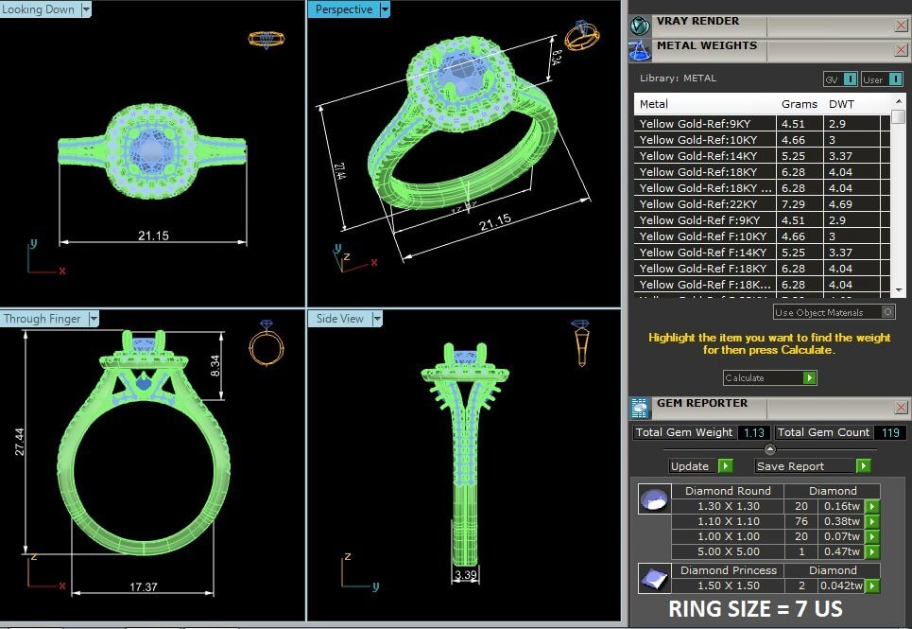
Task: Click the Metal Weights panel icon
Action: tap(640, 49)
